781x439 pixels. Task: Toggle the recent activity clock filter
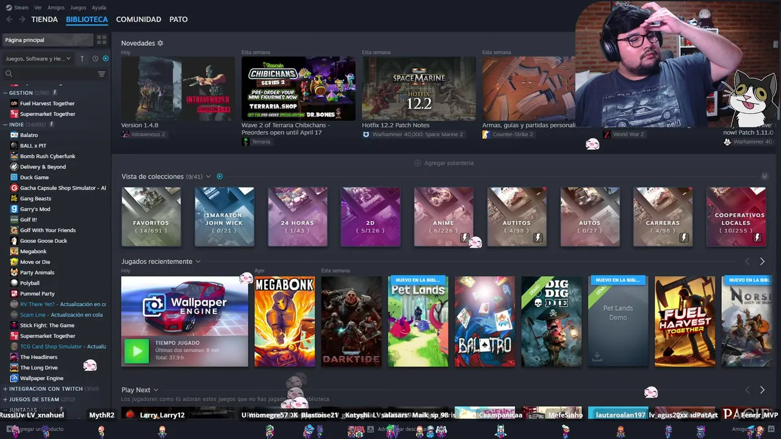click(95, 59)
